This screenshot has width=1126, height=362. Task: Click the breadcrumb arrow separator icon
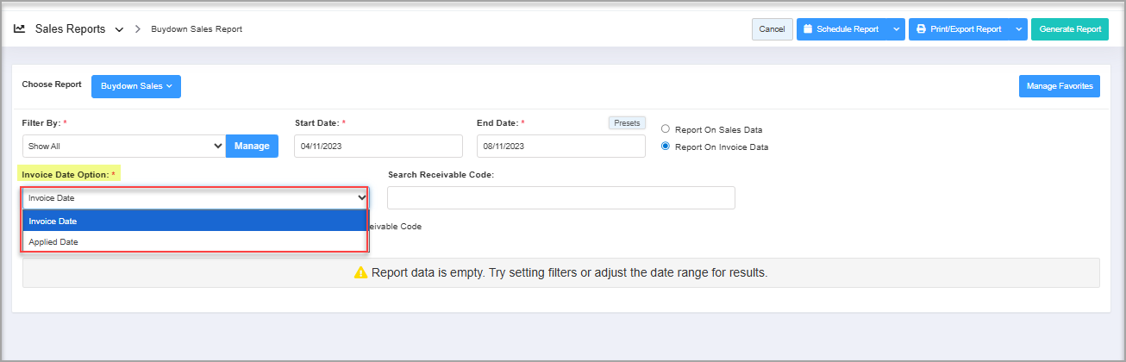[137, 29]
